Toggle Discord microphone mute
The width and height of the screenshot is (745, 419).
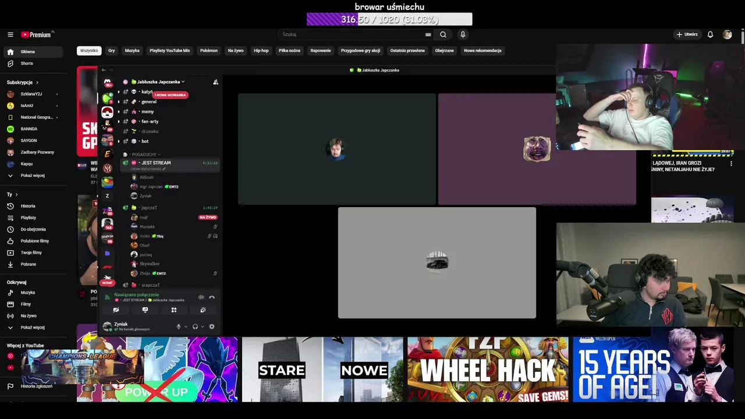point(179,326)
